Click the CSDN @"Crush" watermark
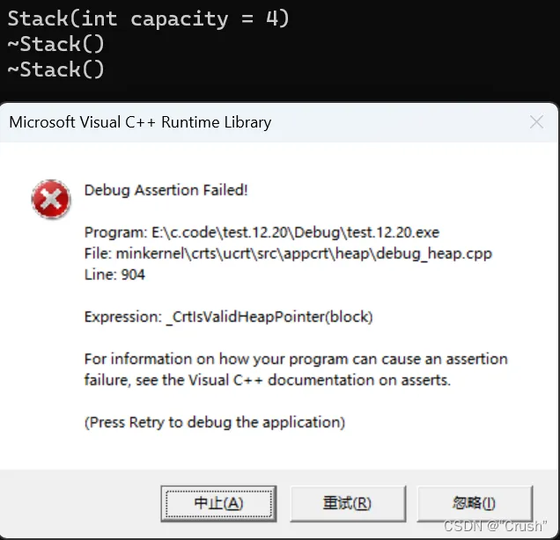Image resolution: width=560 pixels, height=540 pixels. (496, 526)
